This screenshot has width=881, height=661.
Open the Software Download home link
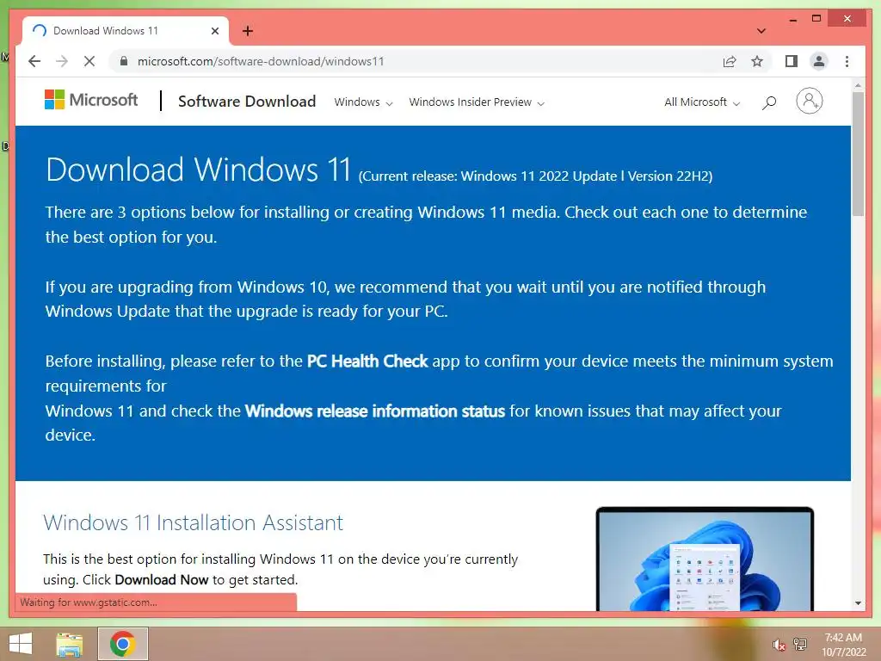(247, 102)
